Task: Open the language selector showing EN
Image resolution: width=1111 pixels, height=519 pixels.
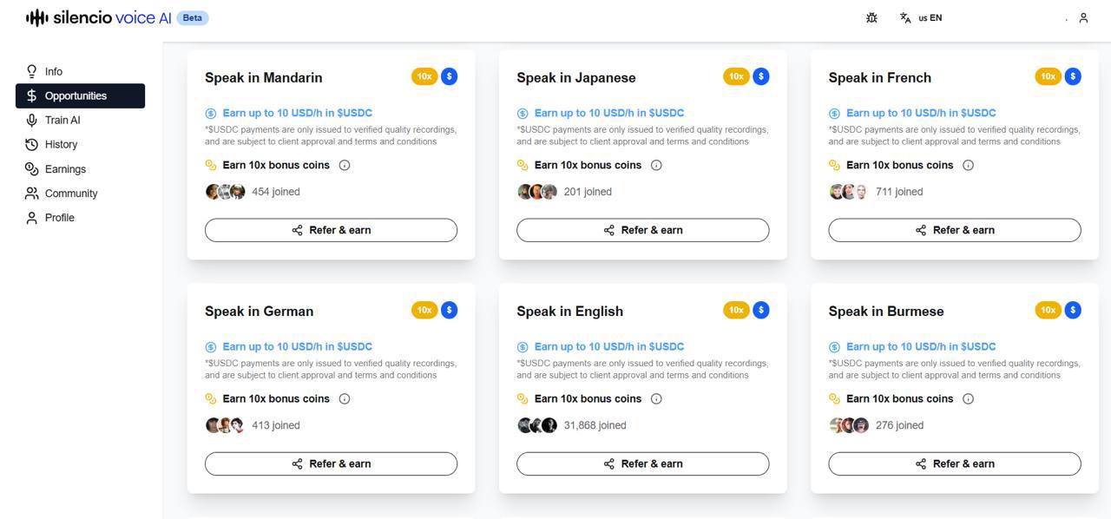Action: 921,17
